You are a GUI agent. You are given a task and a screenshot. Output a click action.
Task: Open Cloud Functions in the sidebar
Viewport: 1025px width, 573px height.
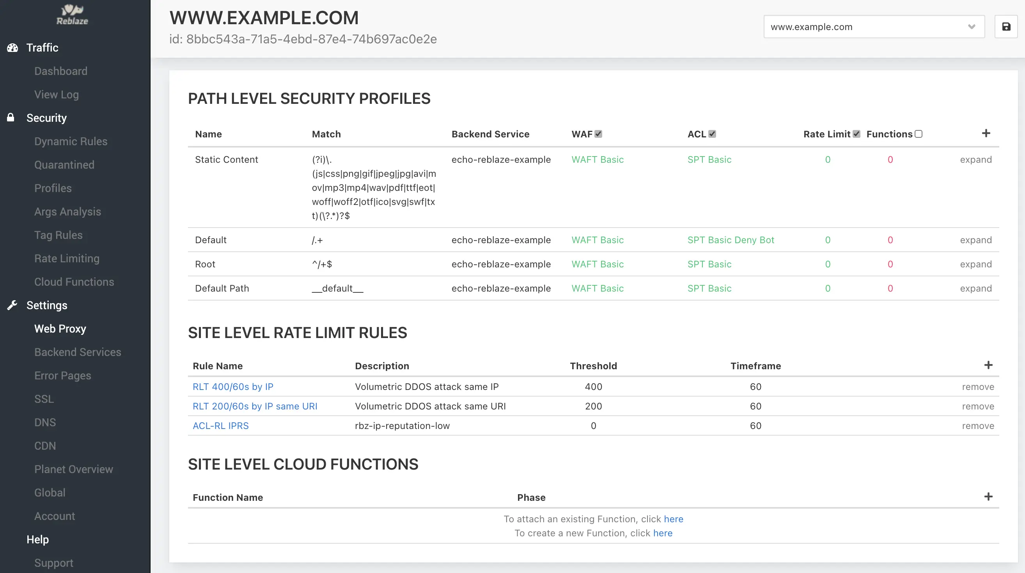(74, 282)
